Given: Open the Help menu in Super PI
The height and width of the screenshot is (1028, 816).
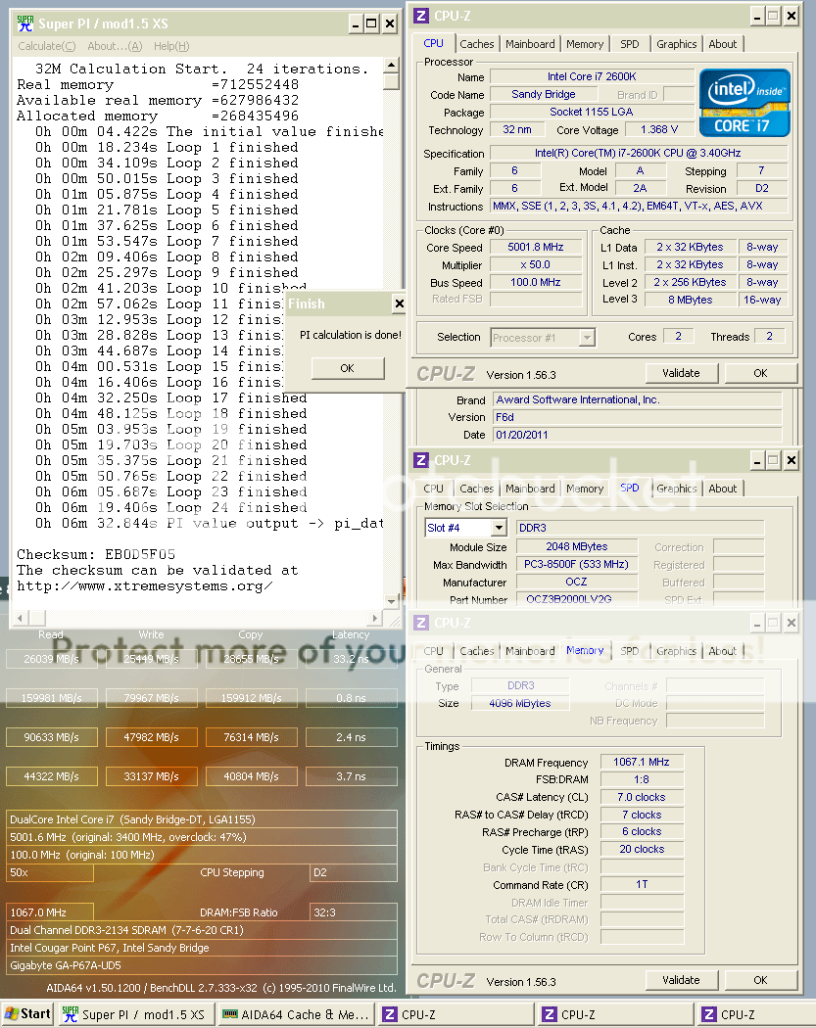Looking at the screenshot, I should tap(171, 46).
